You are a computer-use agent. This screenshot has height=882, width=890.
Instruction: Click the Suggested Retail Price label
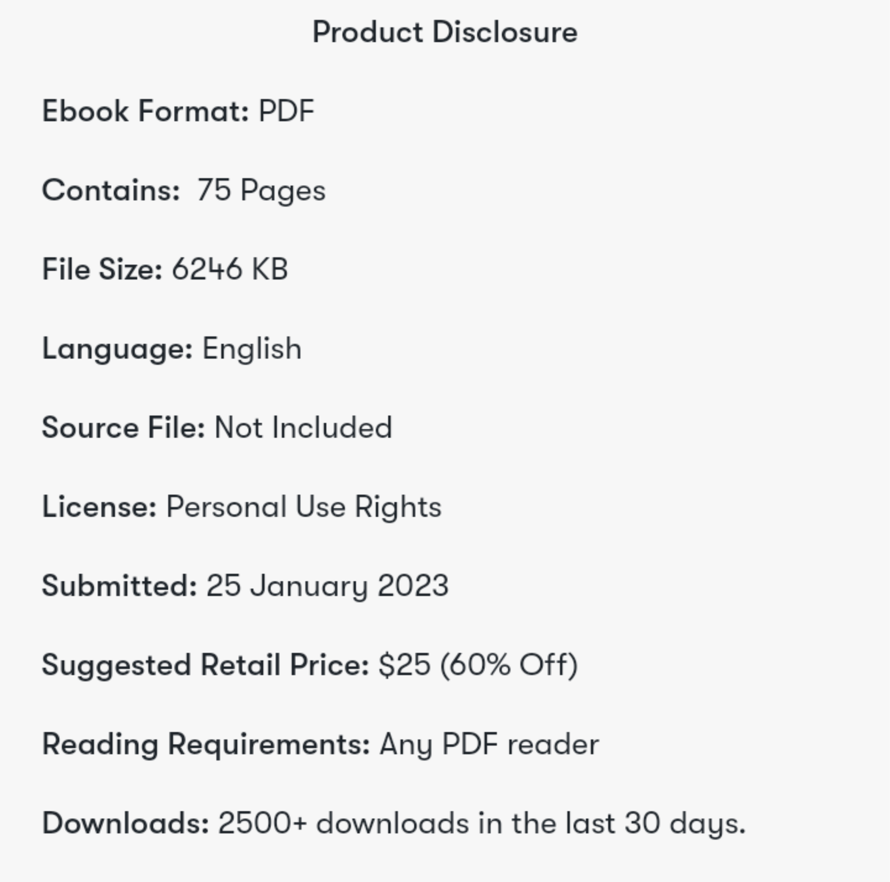tap(206, 666)
